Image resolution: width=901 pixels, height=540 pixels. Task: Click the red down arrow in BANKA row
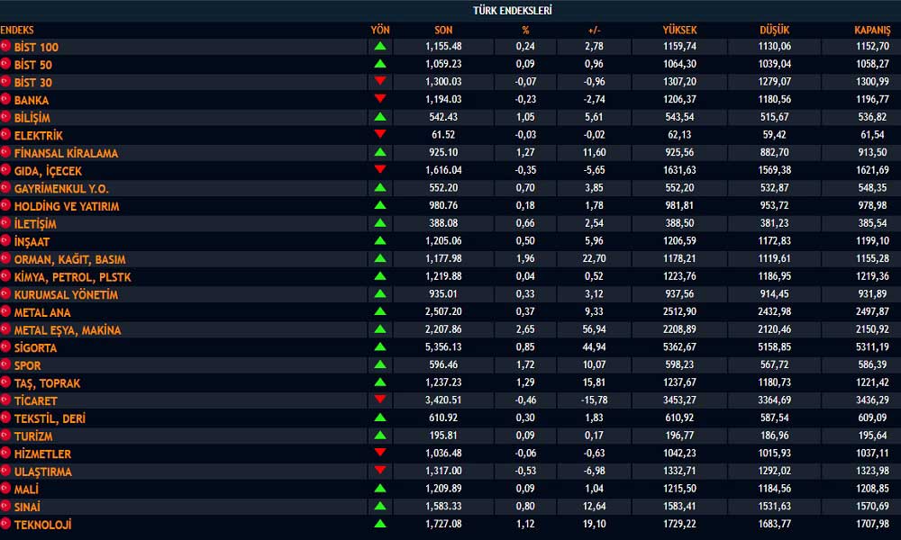[380, 99]
